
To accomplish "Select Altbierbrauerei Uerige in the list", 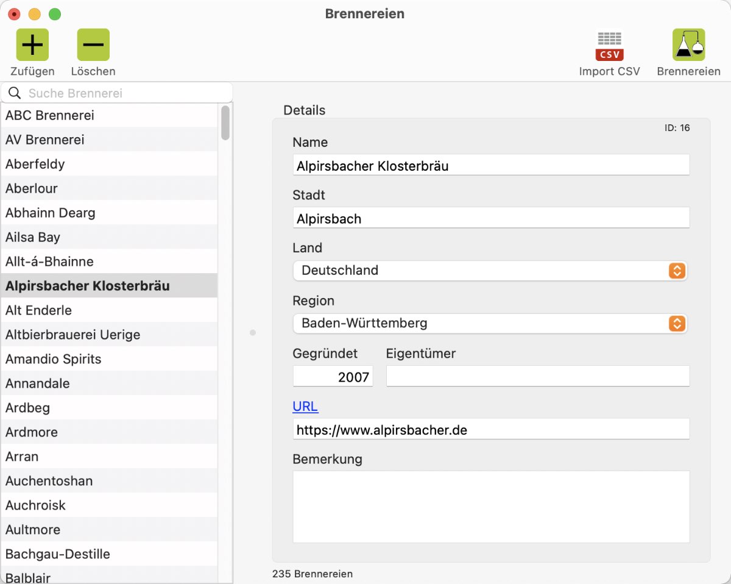I will 109,335.
